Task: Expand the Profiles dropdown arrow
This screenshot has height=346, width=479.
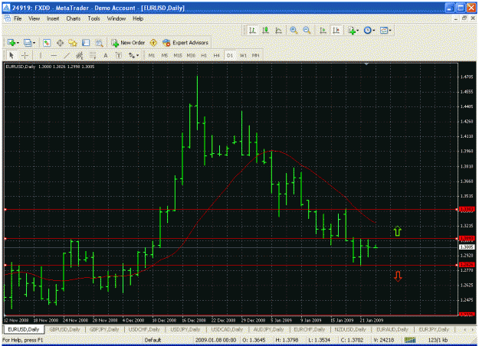Action: [x=34, y=43]
